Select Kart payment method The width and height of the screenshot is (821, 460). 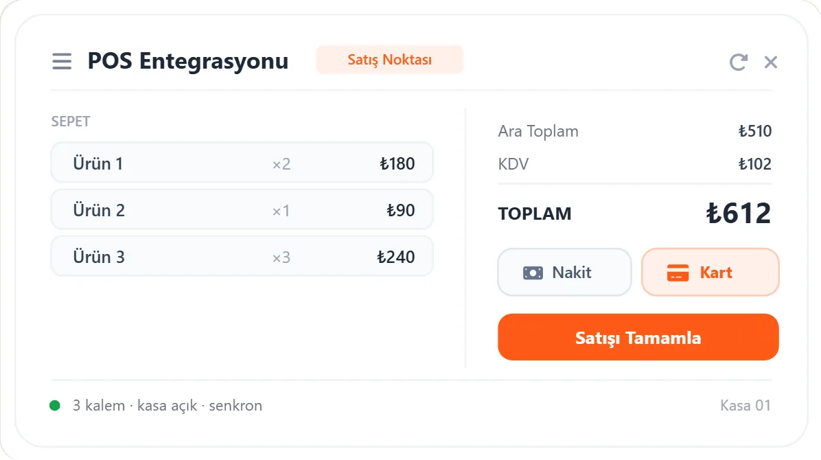click(x=710, y=273)
